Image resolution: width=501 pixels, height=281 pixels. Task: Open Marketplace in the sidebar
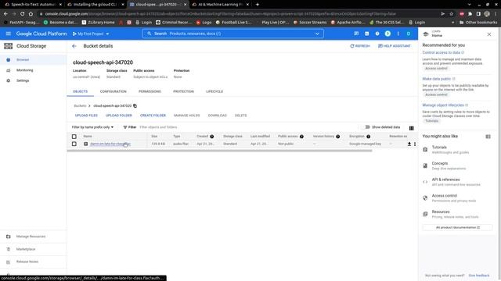26,249
